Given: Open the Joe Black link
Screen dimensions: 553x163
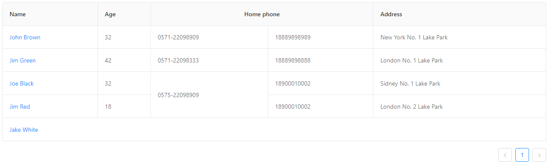Looking at the screenshot, I should coord(21,83).
